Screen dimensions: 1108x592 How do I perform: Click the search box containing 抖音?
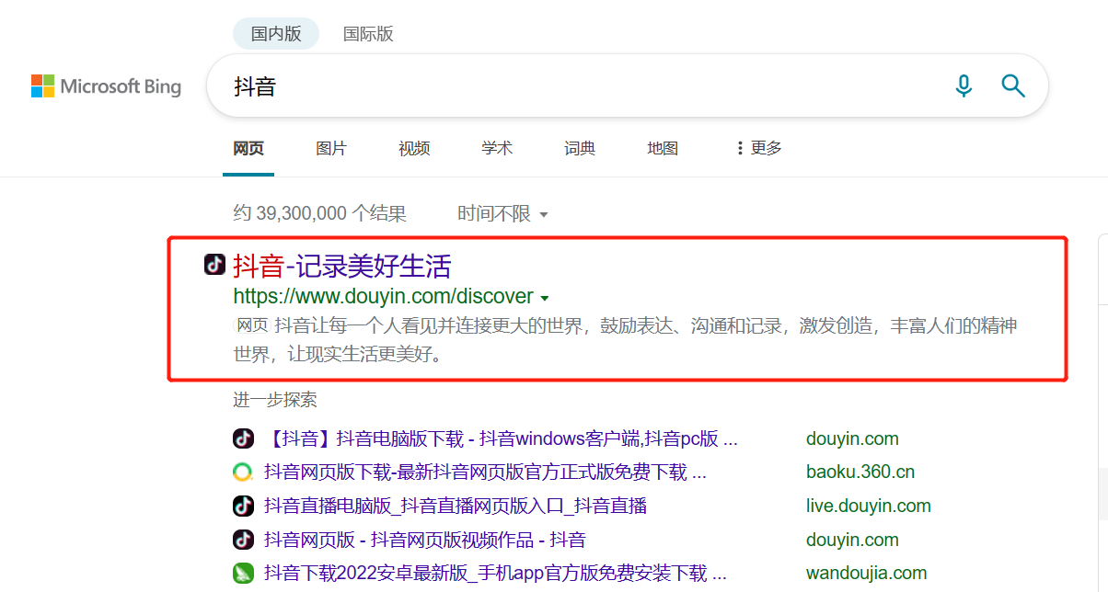(x=571, y=86)
